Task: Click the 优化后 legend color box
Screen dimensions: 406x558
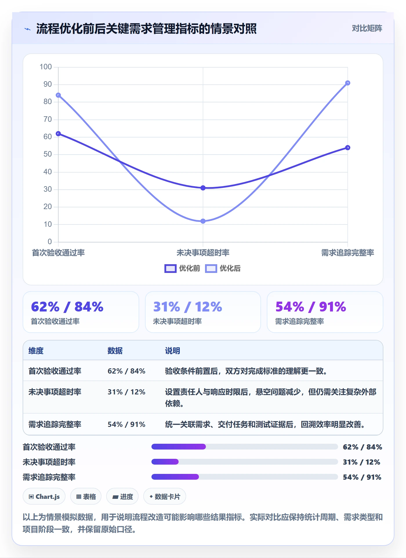Action: (x=211, y=269)
